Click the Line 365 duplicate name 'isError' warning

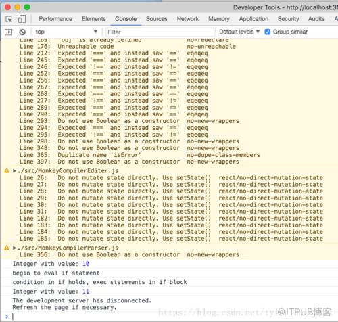(140, 155)
